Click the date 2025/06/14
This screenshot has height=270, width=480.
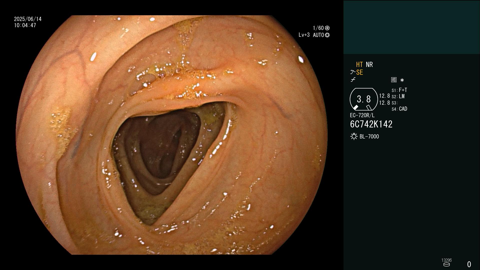[28, 19]
